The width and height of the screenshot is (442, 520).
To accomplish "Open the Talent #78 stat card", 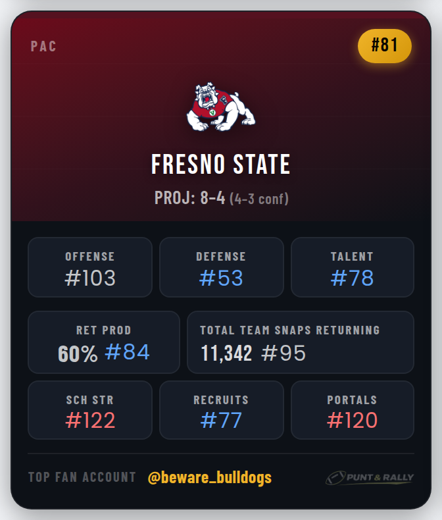I will (x=352, y=268).
